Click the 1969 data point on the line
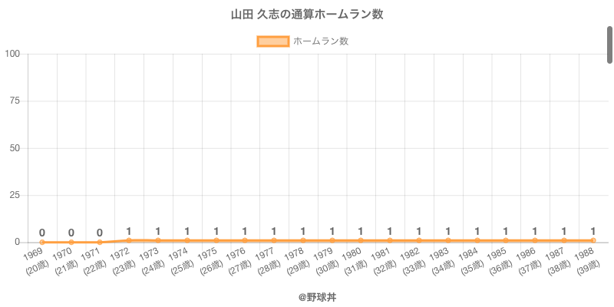Screen dimensions: 614x307 pos(42,243)
